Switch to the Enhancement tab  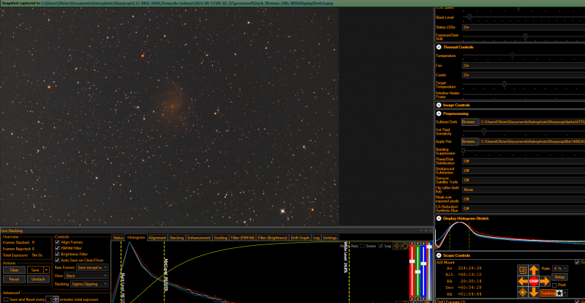199,238
